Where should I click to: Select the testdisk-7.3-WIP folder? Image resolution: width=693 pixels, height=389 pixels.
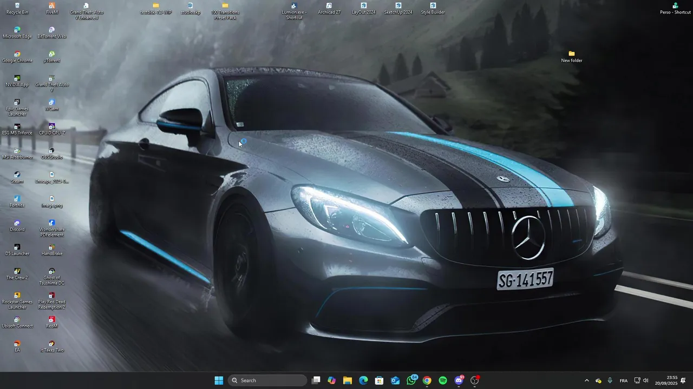click(x=156, y=9)
